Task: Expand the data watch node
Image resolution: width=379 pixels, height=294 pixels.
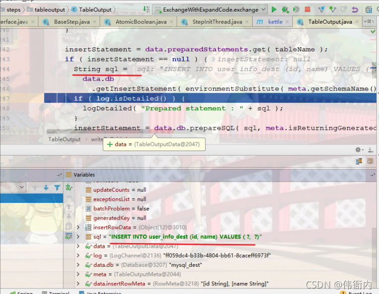Action: 78,246
